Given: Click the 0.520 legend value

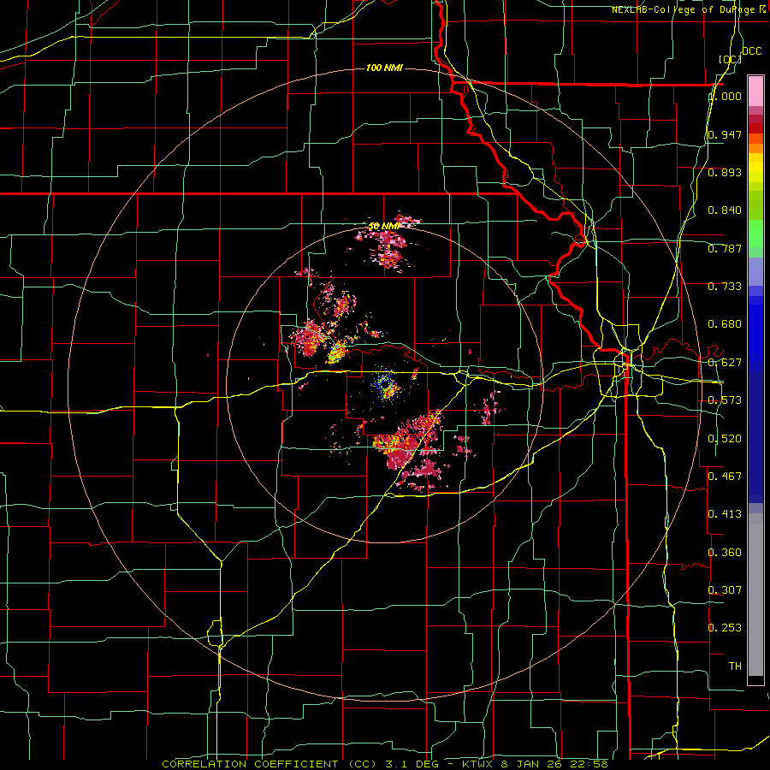Looking at the screenshot, I should tap(725, 439).
